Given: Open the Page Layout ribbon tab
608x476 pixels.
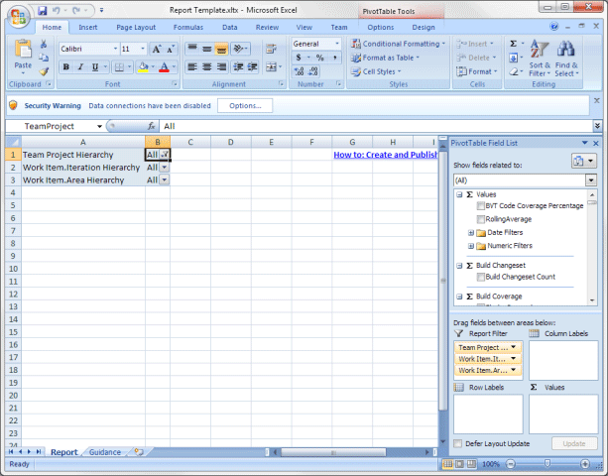Looking at the screenshot, I should tap(136, 27).
